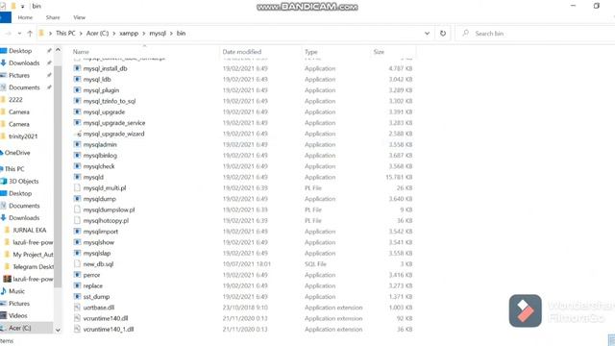Screen dimensions: 615x346
Task: Select the vcruntime140.dll file icon
Action: [77, 318]
